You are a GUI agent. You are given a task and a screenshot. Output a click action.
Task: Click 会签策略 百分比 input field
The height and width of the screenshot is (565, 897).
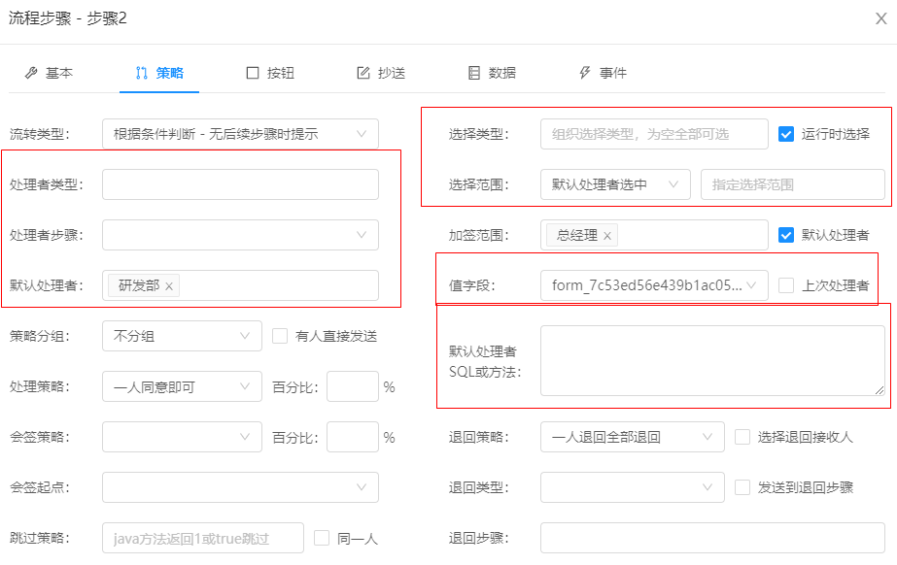[353, 437]
